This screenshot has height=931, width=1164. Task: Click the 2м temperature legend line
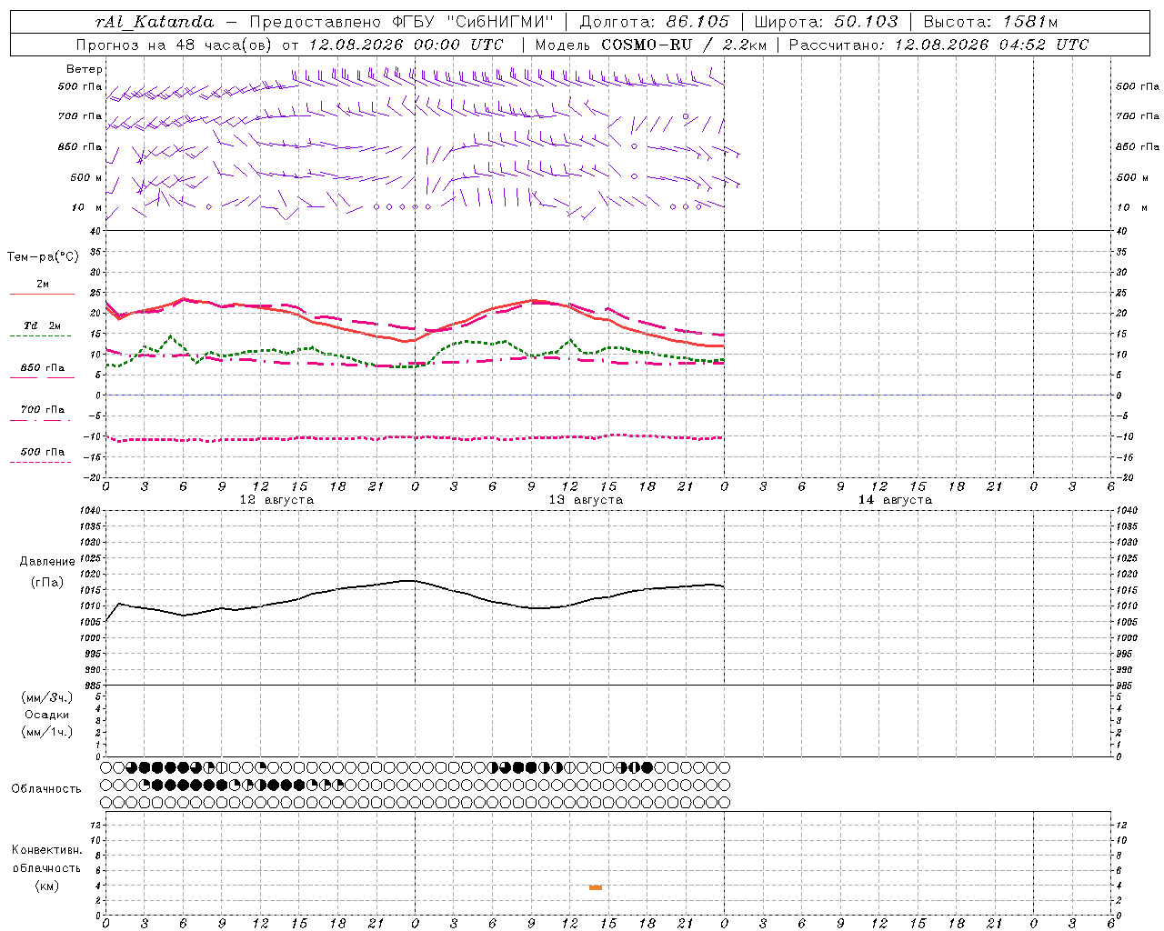tap(43, 288)
